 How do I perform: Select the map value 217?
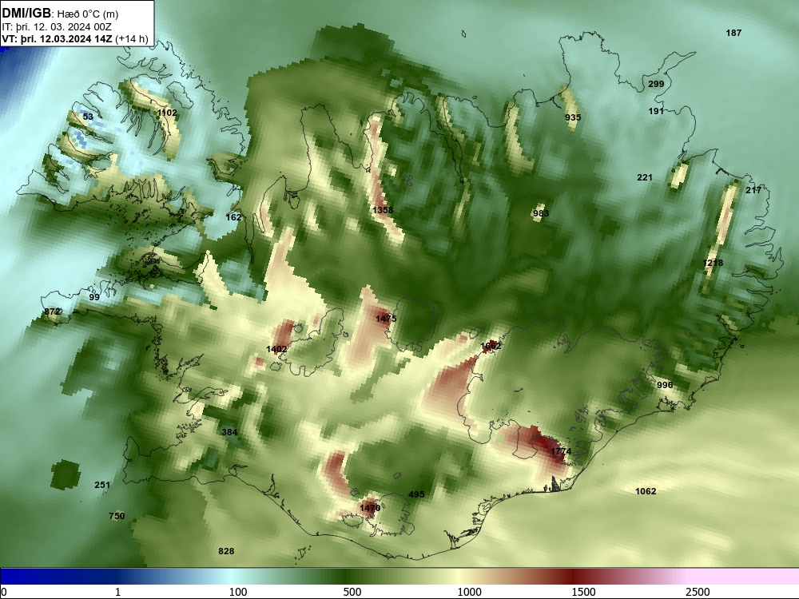(753, 191)
